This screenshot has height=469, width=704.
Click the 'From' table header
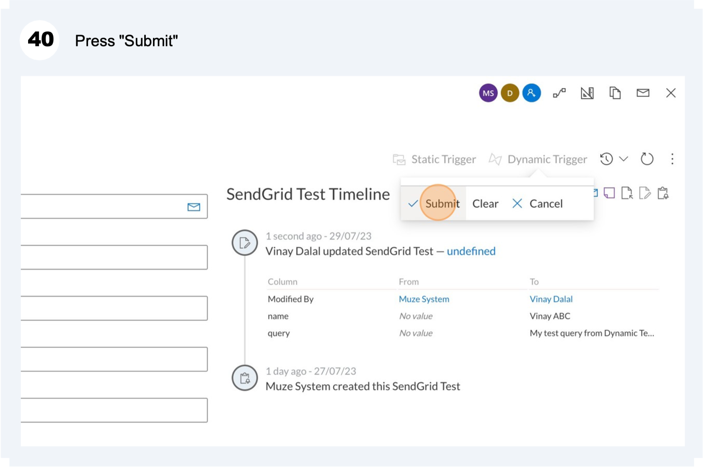click(x=409, y=282)
